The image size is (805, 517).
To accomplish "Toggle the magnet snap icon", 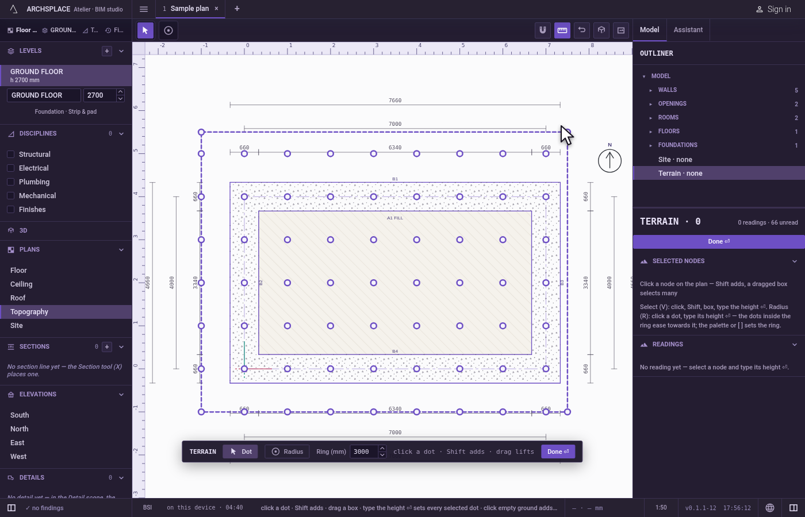I will (543, 30).
